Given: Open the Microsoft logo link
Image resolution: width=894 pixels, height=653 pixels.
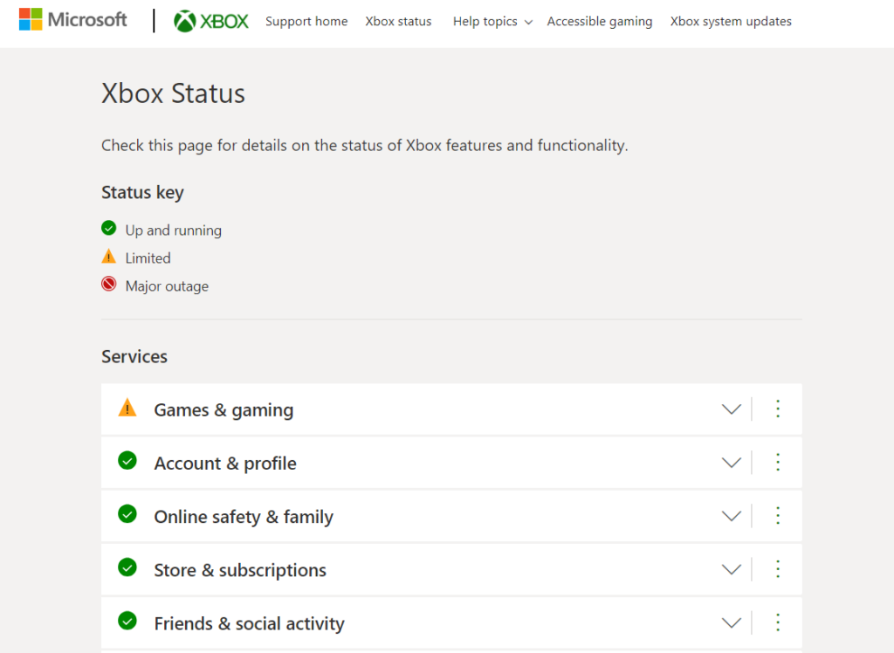Looking at the screenshot, I should pos(72,20).
